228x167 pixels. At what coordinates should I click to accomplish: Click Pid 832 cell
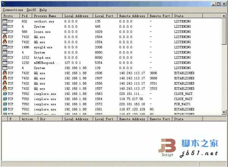(x=25, y=21)
